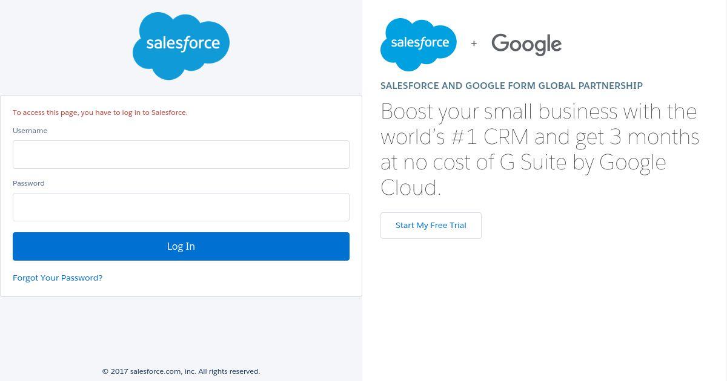The height and width of the screenshot is (381, 727).
Task: Click the plus sign between the logos
Action: tap(474, 44)
